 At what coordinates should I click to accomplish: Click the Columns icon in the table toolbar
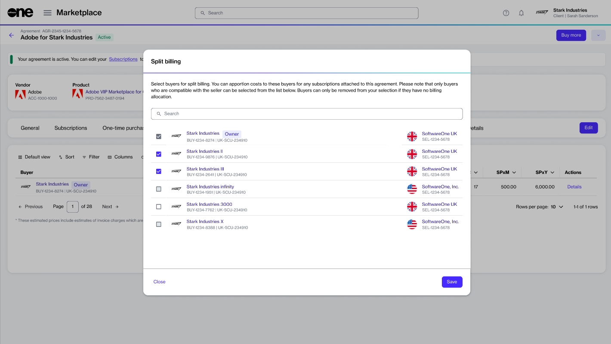[110, 157]
